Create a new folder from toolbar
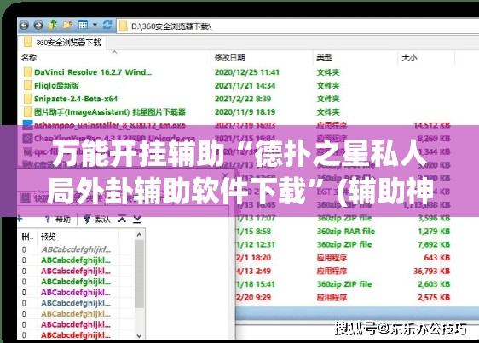 (x=67, y=25)
